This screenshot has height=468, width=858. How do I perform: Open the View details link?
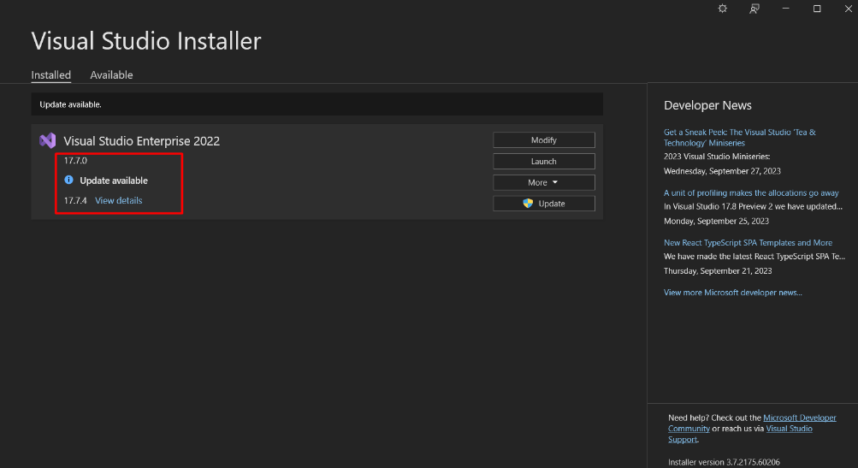point(119,200)
